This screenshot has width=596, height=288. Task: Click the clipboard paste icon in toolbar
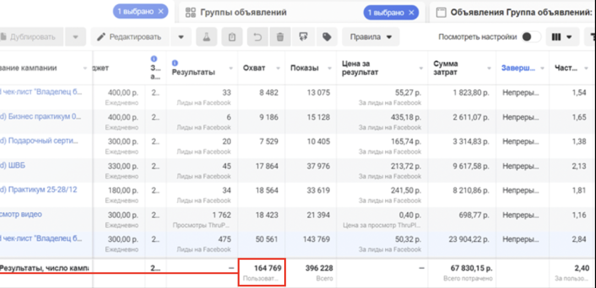[x=232, y=37]
